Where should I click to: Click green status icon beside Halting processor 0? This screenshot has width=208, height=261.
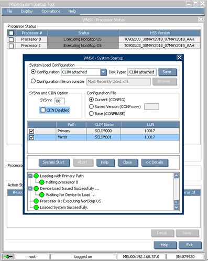coord(42,182)
